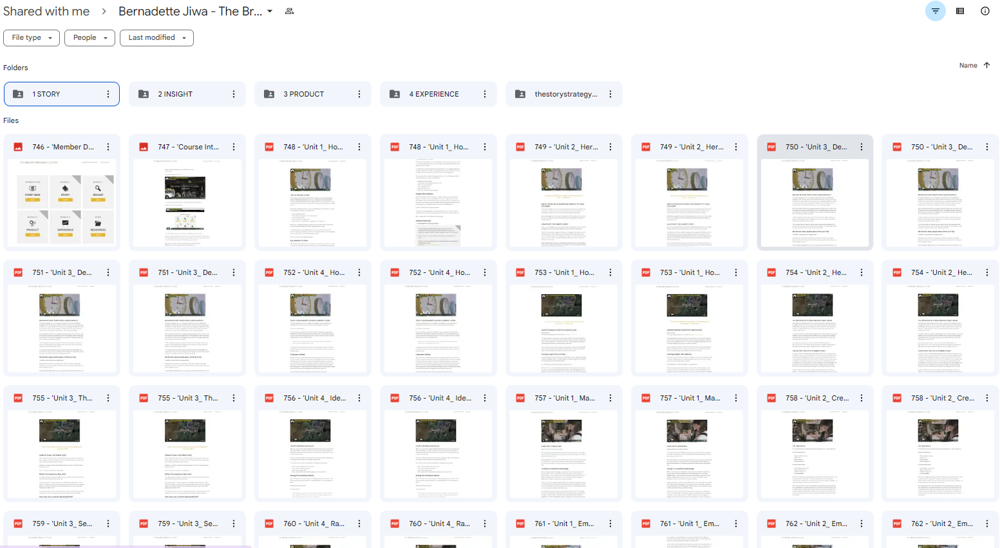Open more actions for 1 STORY folder
Viewport: 1000px width, 548px height.
pos(108,94)
